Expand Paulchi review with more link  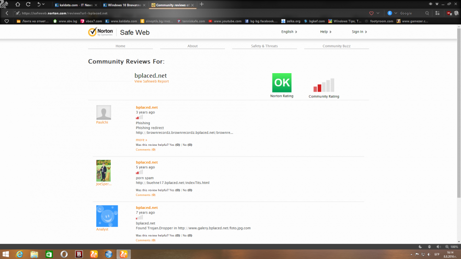click(x=142, y=140)
